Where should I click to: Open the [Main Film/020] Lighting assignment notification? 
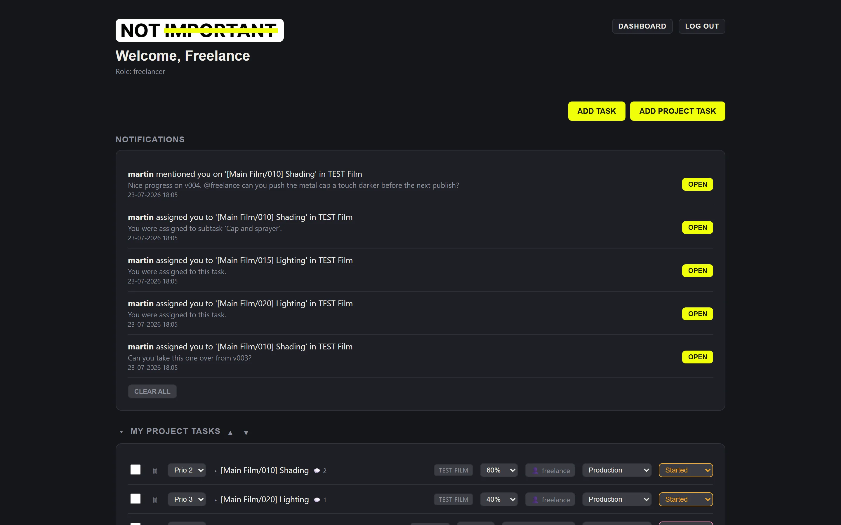pyautogui.click(x=697, y=314)
